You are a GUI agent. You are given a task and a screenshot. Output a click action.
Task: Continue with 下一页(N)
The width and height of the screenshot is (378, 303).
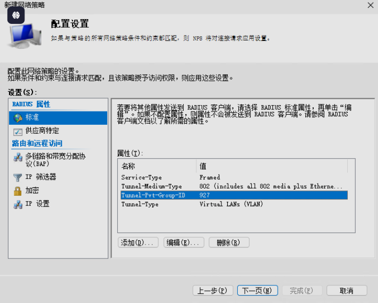(257, 290)
